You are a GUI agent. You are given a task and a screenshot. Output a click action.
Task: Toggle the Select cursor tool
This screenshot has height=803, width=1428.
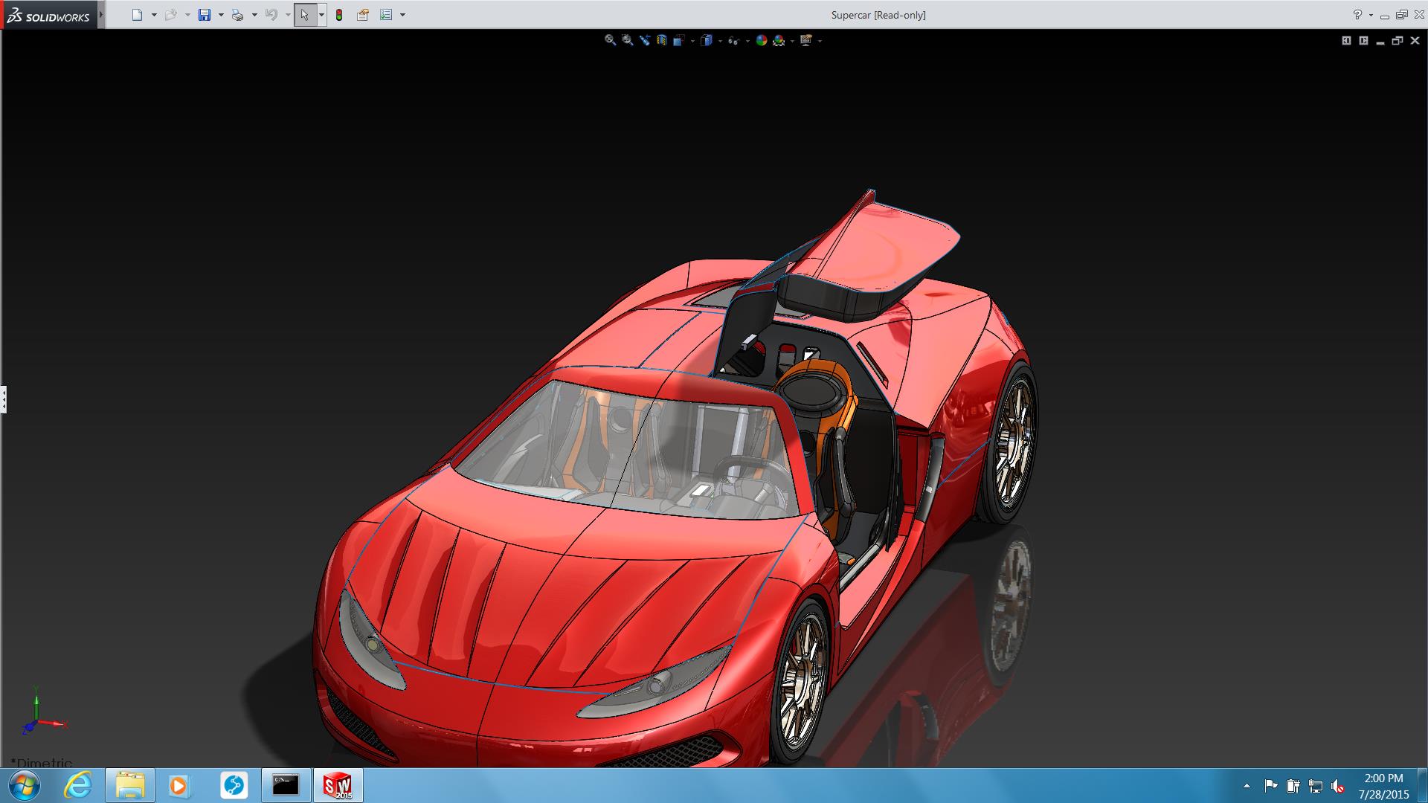pyautogui.click(x=304, y=15)
